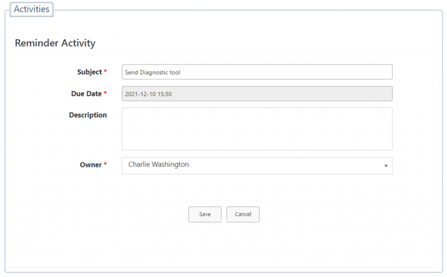Click the Subject input field
Viewport: 447px width, 277px height.
[257, 72]
